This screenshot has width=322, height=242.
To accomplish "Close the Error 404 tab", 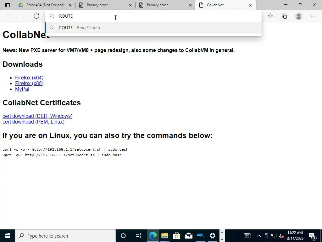I will tap(70, 5).
